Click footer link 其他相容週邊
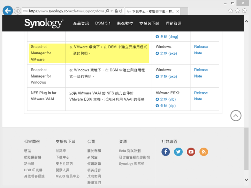Image resolution: width=251 pixels, height=188 pixels. pos(34,176)
